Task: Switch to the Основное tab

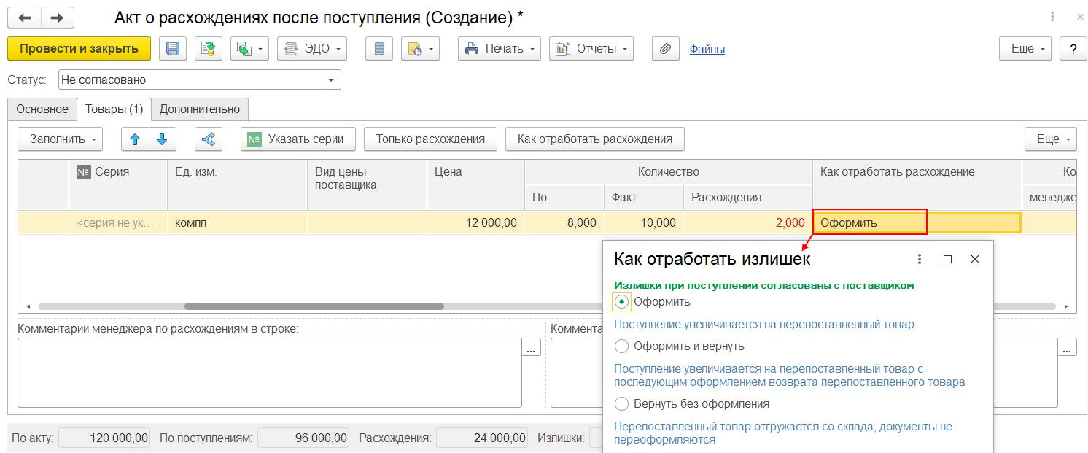Action: [42, 109]
